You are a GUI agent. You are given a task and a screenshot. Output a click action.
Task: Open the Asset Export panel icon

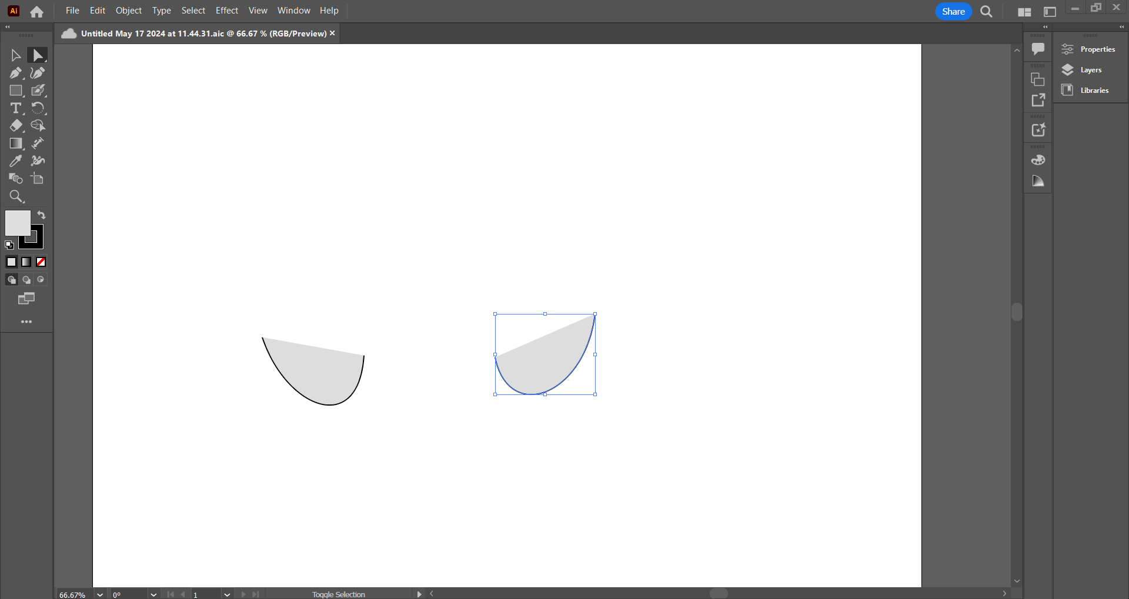click(x=1038, y=100)
